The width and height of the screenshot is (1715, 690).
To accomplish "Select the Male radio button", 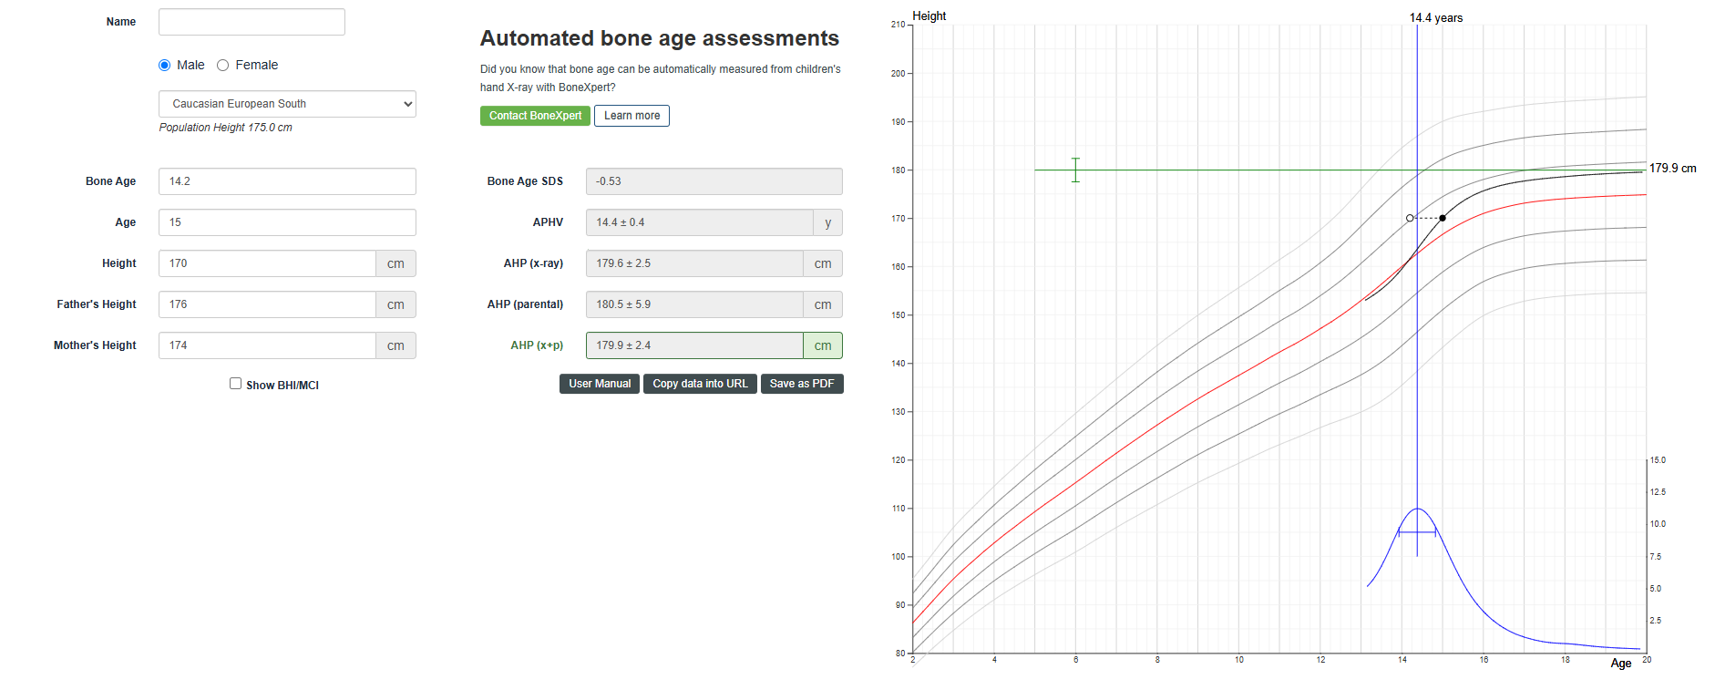I will click(x=165, y=66).
